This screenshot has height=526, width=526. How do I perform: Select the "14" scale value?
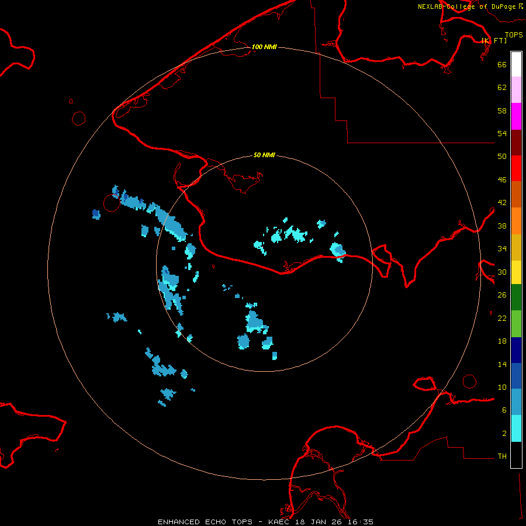(x=502, y=364)
